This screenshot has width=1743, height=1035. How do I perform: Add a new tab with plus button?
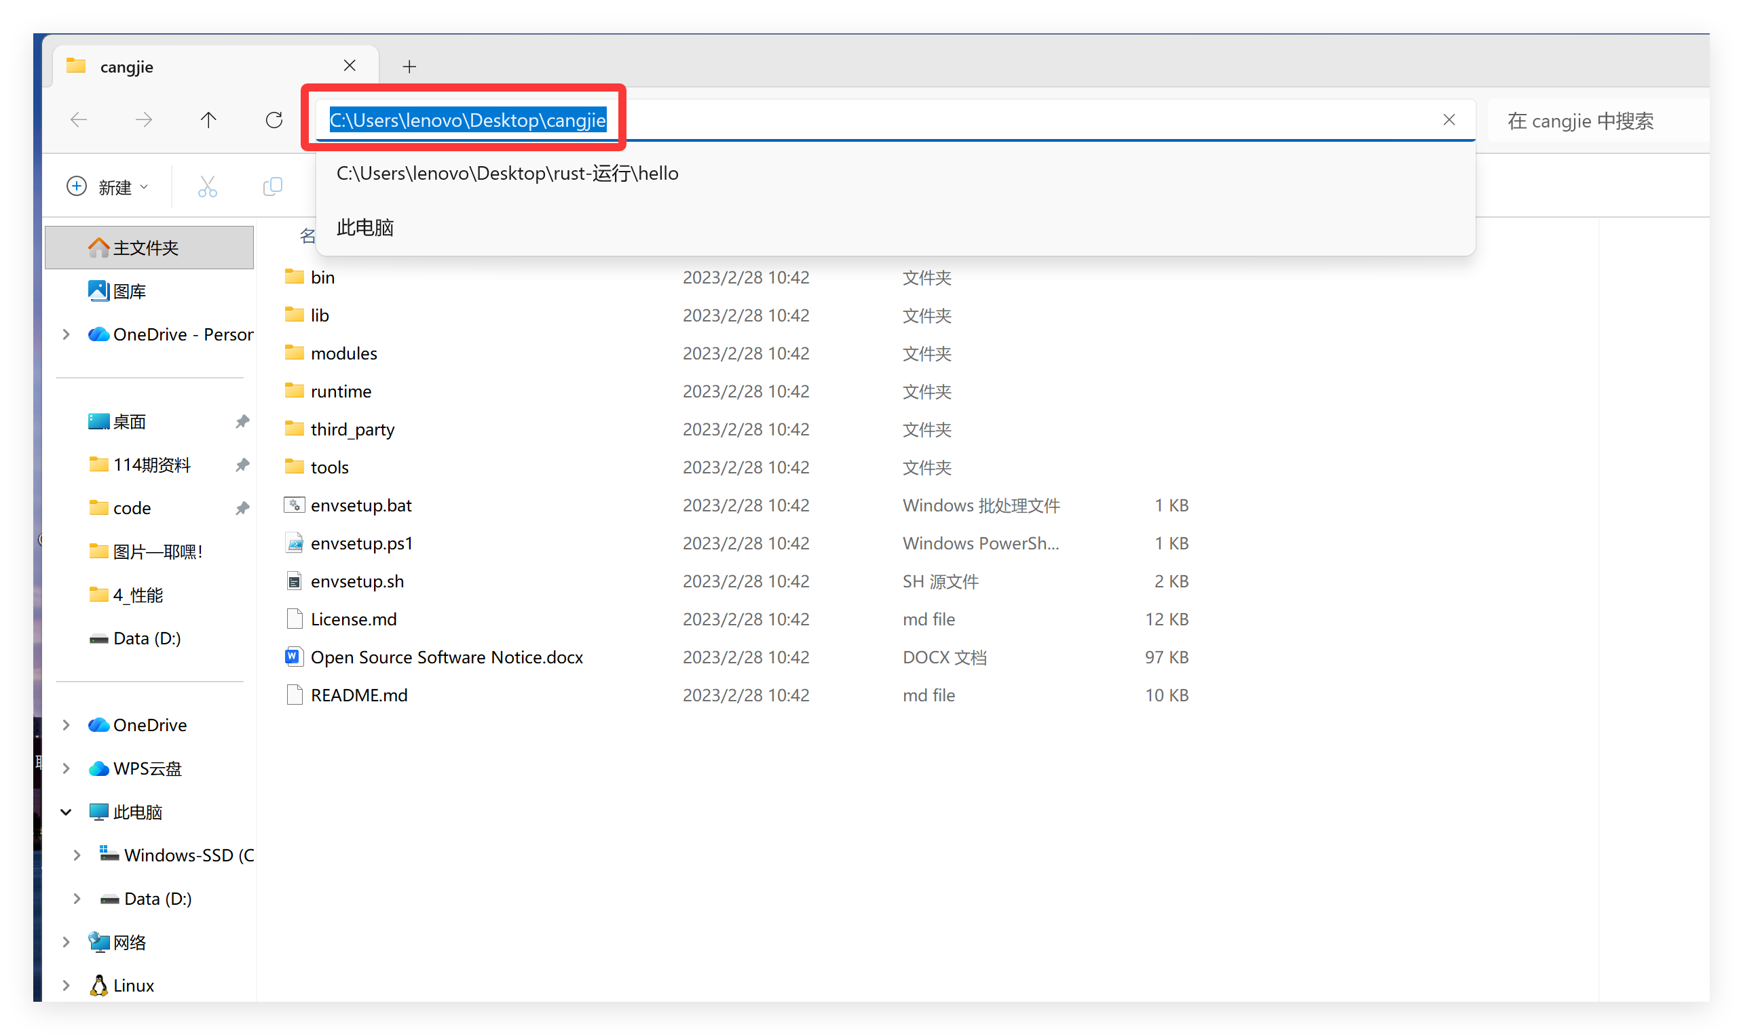pos(409,66)
